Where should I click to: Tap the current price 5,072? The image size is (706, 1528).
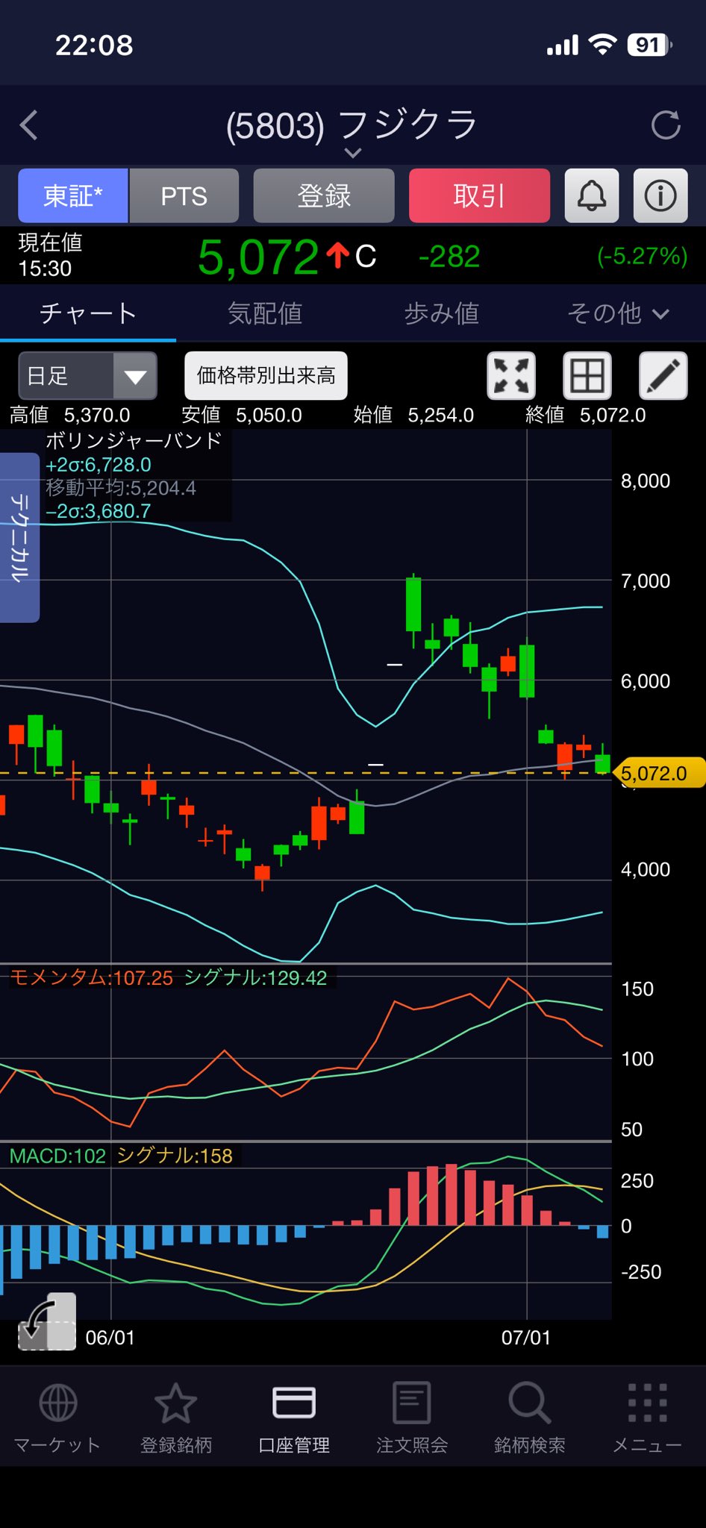pos(258,257)
